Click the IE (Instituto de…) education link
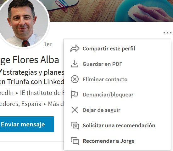173x151 pixels. (42, 93)
